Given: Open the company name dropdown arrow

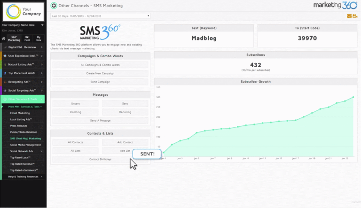Looking at the screenshot, I should 42,25.
